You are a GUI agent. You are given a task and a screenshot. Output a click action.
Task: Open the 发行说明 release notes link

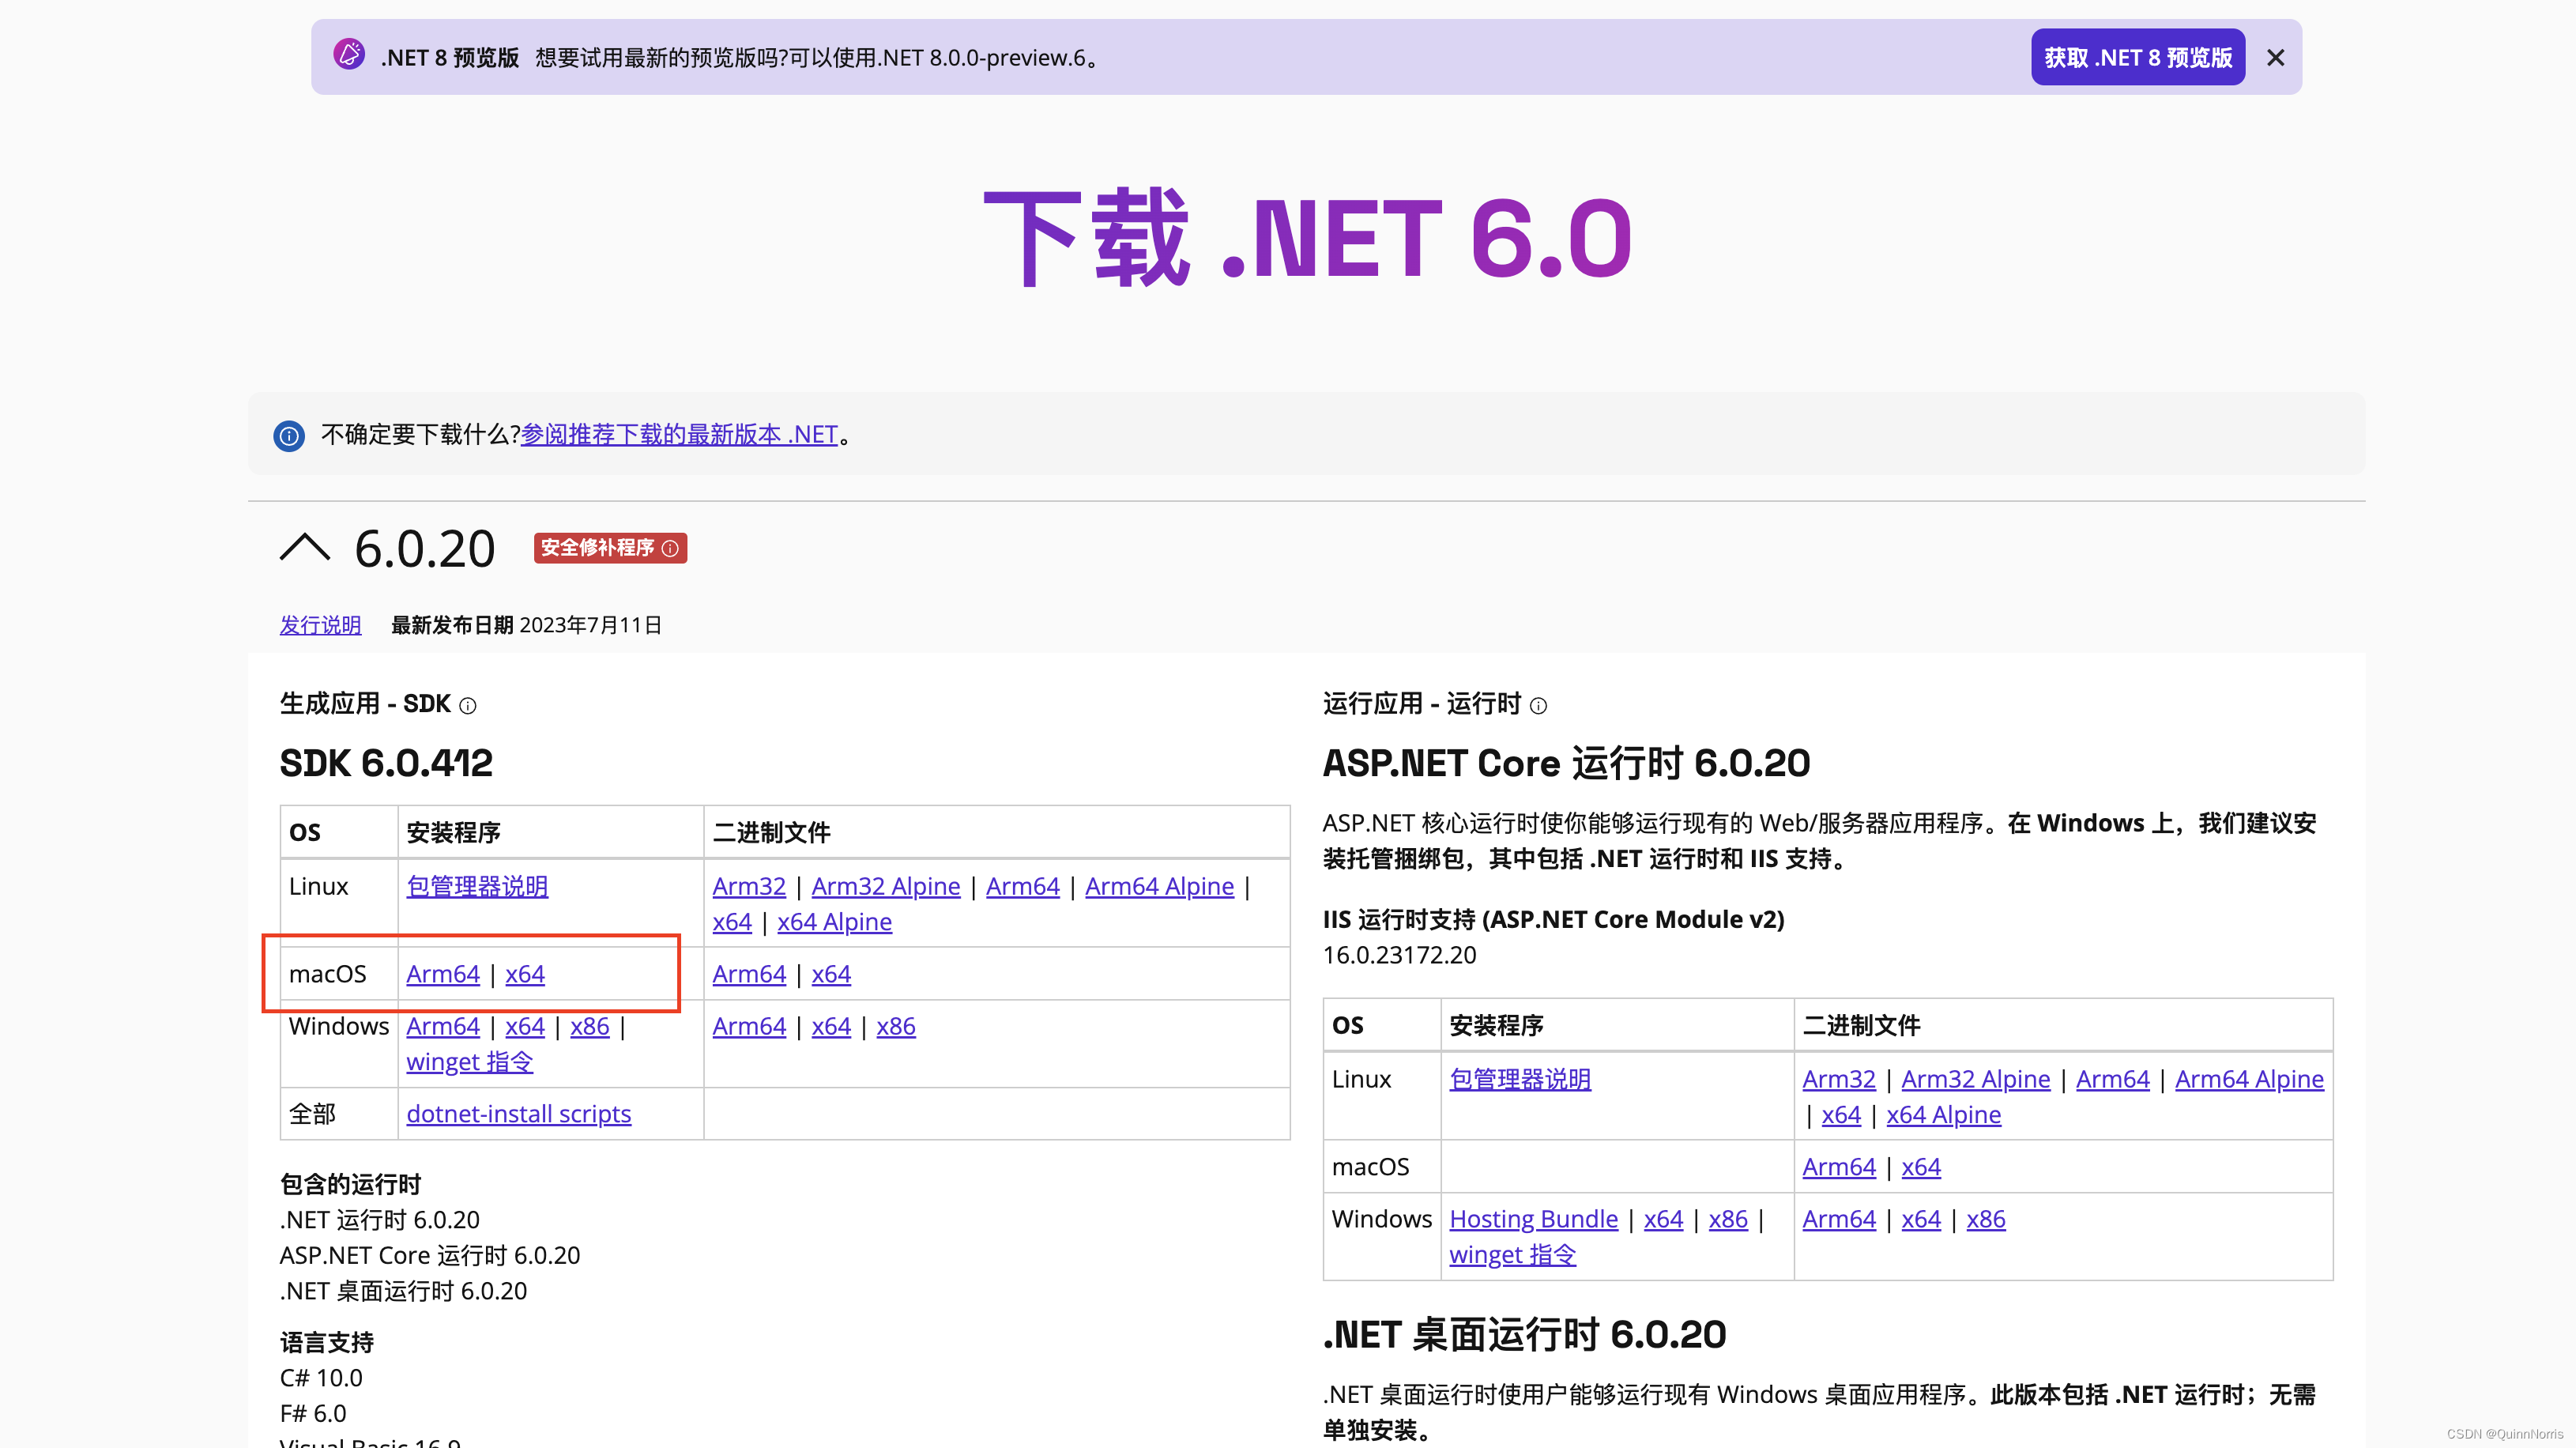coord(320,625)
